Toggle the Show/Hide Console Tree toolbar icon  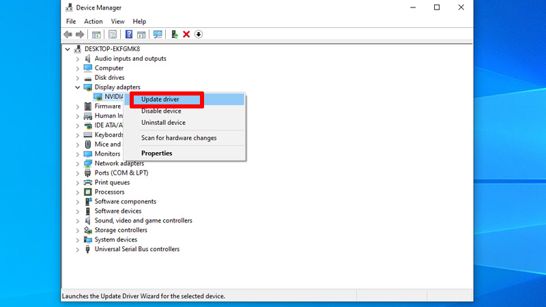[x=96, y=34]
